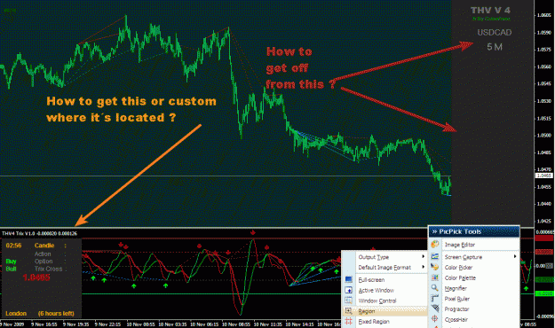
Task: Choose Full-screen capture
Action: (x=371, y=280)
